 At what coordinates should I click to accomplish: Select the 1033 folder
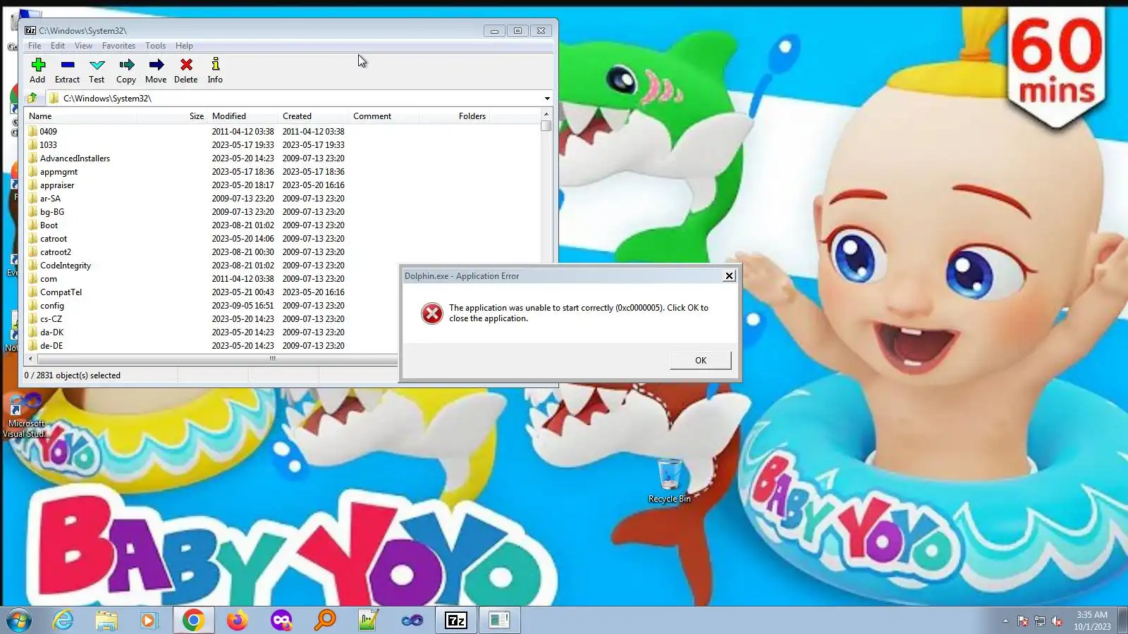(49, 145)
